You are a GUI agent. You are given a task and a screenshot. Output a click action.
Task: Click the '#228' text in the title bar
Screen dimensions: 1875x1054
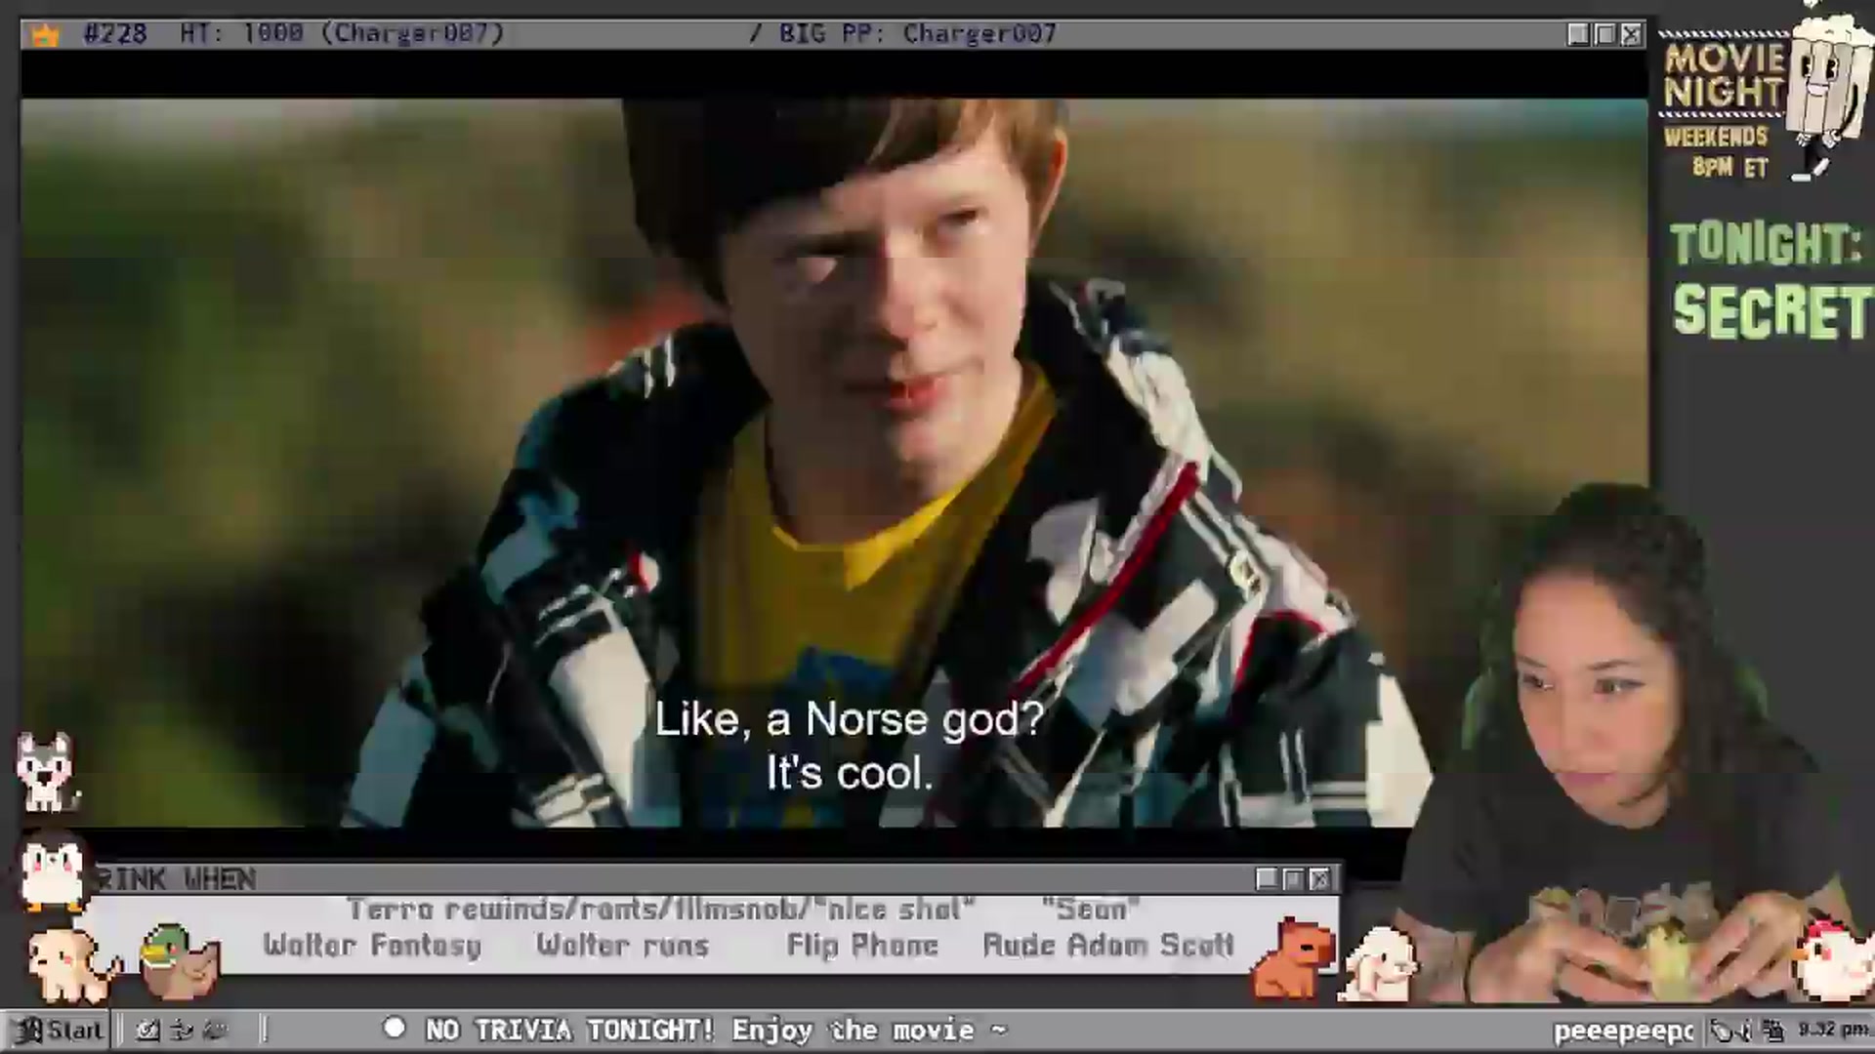coord(115,34)
